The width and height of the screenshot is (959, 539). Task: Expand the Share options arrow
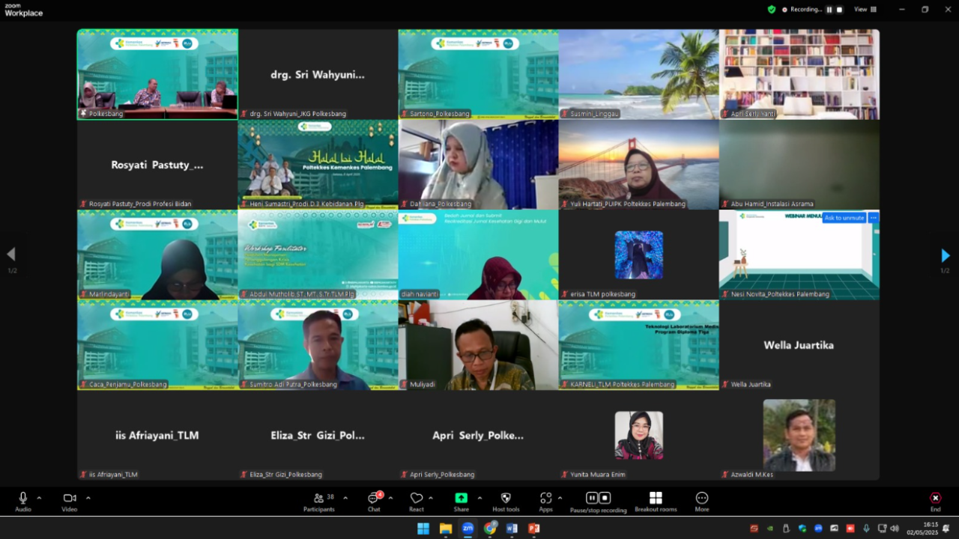[x=479, y=498]
